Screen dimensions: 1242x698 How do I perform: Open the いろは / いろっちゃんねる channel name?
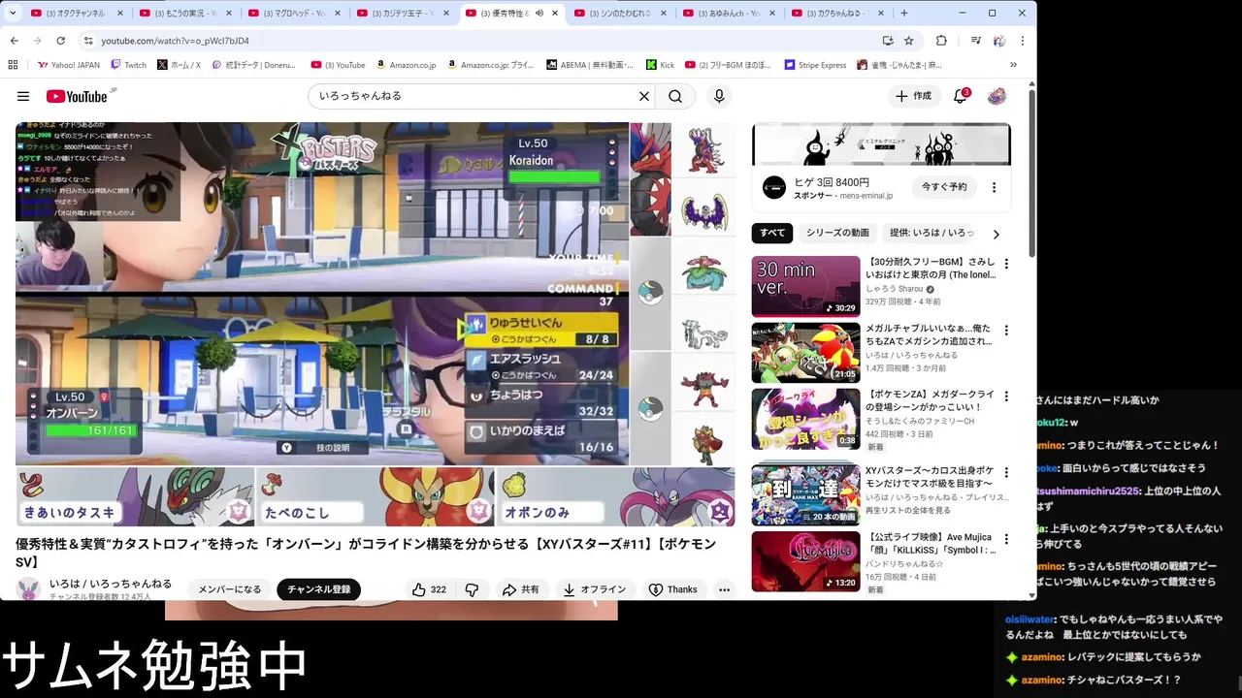click(x=111, y=584)
